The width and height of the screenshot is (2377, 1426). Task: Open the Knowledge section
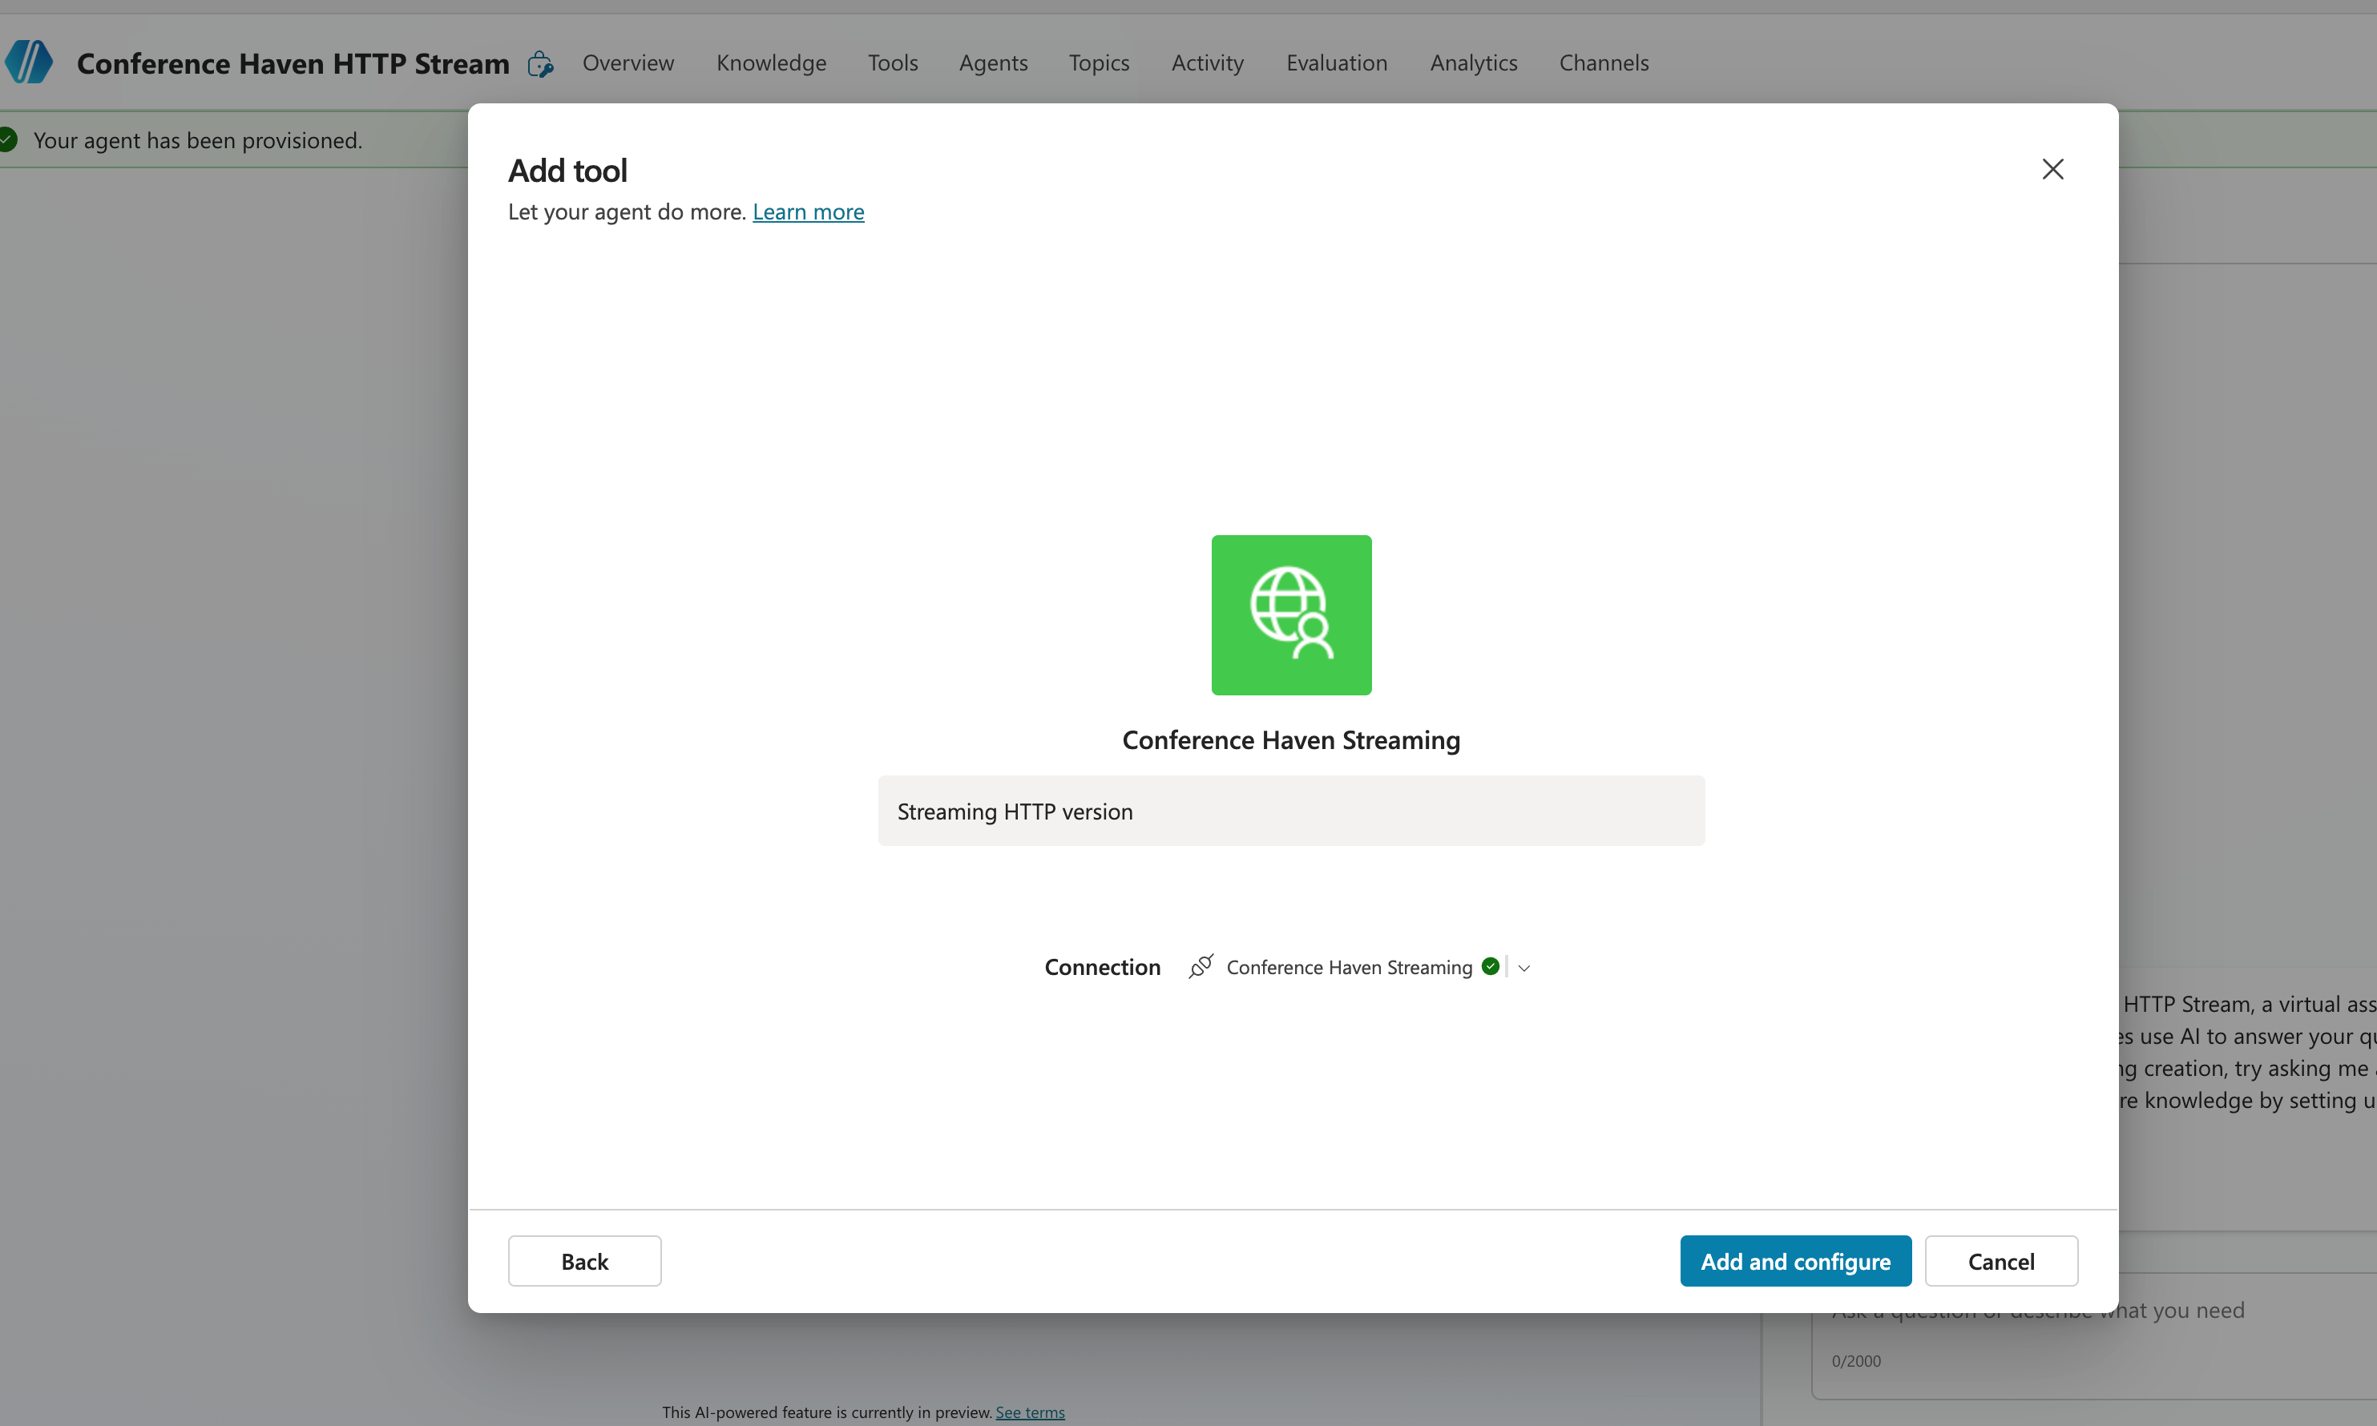tap(771, 62)
